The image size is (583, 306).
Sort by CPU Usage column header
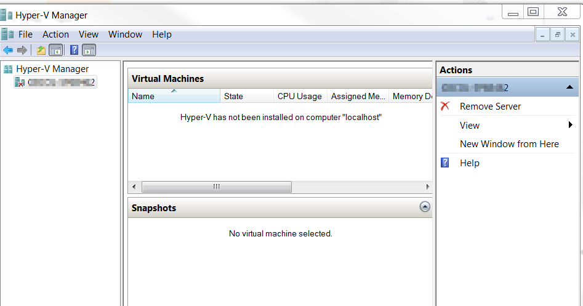[300, 96]
